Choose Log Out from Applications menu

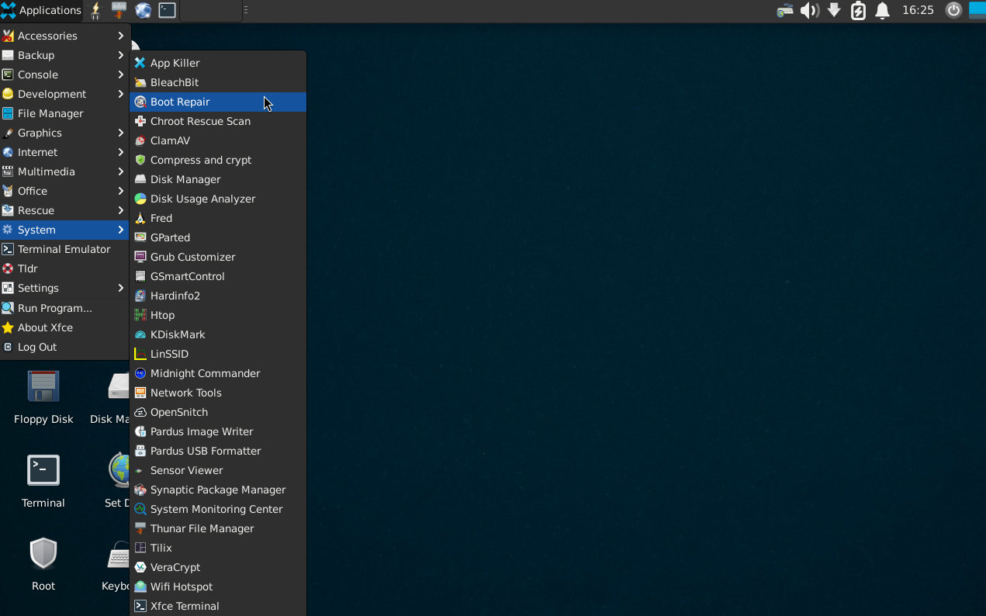tap(37, 347)
